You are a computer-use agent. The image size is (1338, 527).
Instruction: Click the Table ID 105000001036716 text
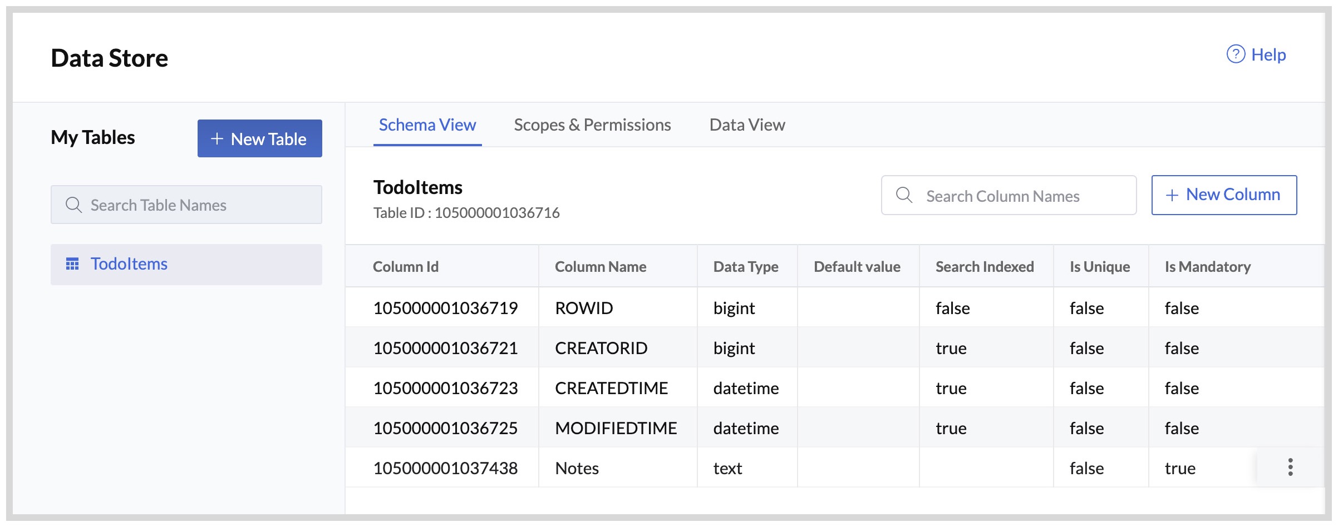tap(466, 213)
